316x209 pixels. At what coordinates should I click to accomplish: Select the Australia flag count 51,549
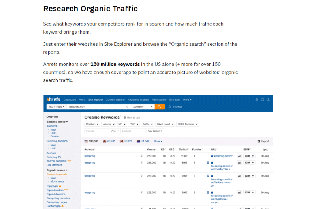[143, 141]
